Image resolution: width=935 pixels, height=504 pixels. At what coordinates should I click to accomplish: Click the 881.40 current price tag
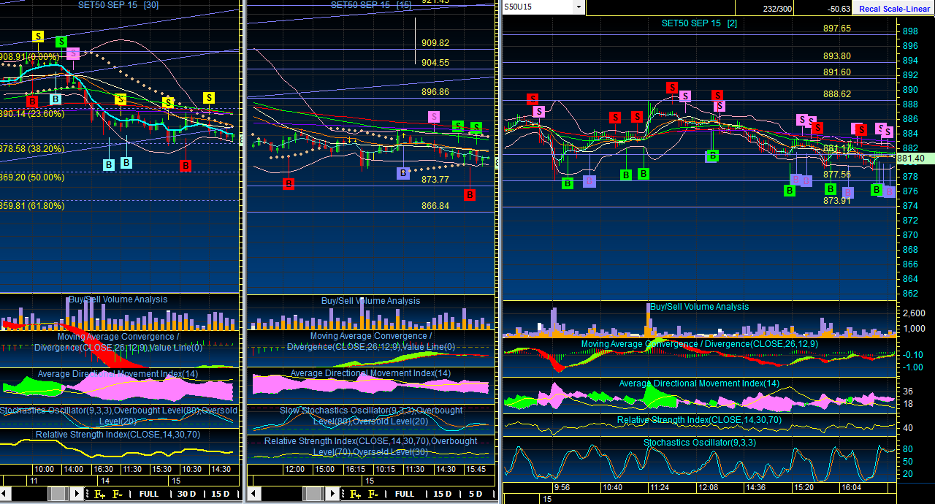(916, 158)
